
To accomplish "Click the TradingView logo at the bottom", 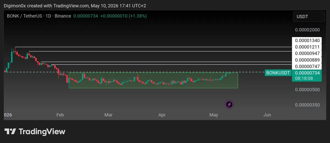I will tap(35, 132).
